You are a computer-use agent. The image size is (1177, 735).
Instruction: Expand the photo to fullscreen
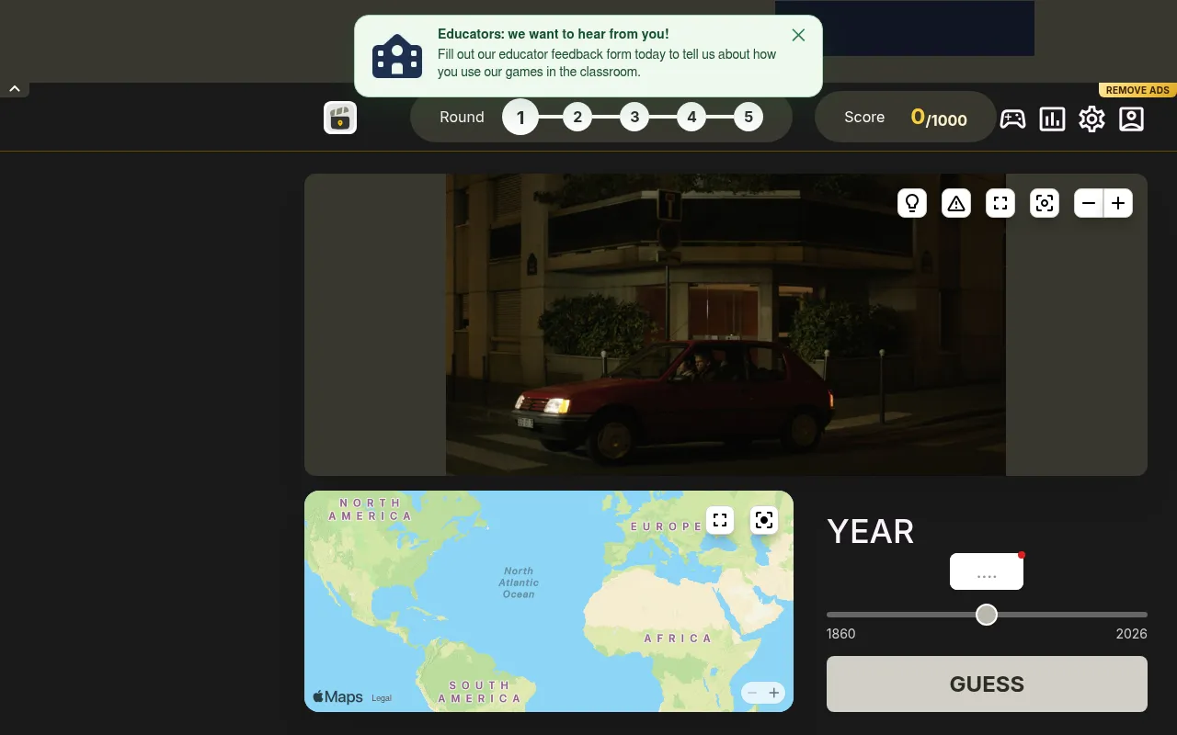coord(1000,203)
